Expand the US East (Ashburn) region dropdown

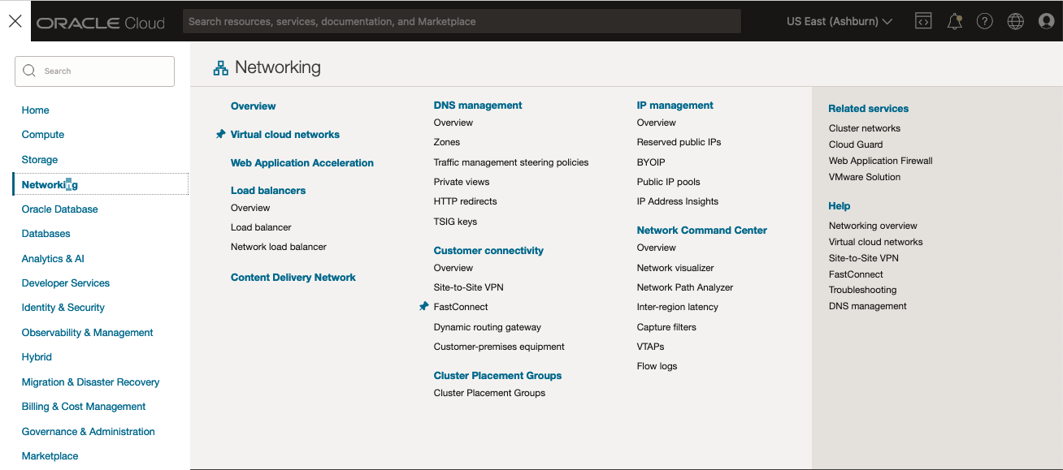pos(840,21)
